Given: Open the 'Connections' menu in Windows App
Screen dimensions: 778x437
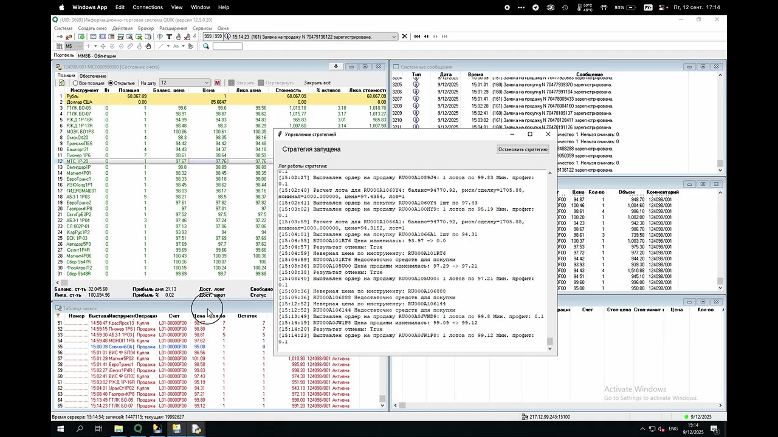Looking at the screenshot, I should [148, 7].
